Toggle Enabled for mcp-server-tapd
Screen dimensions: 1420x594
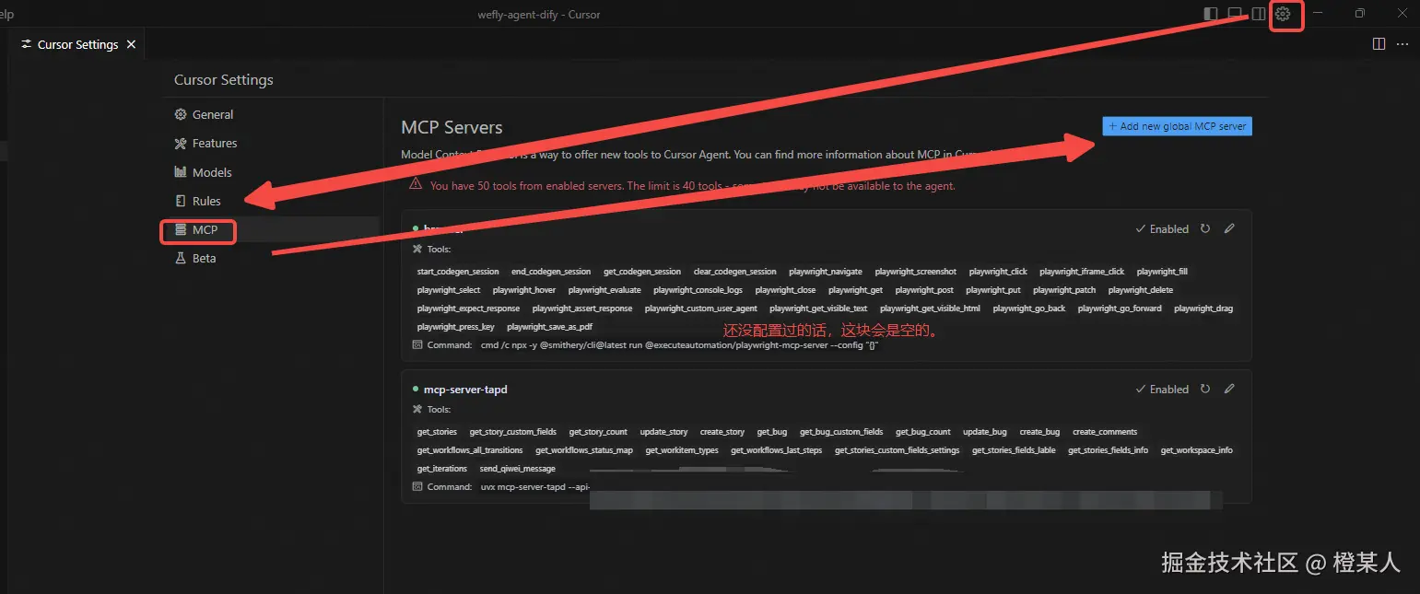tap(1162, 390)
